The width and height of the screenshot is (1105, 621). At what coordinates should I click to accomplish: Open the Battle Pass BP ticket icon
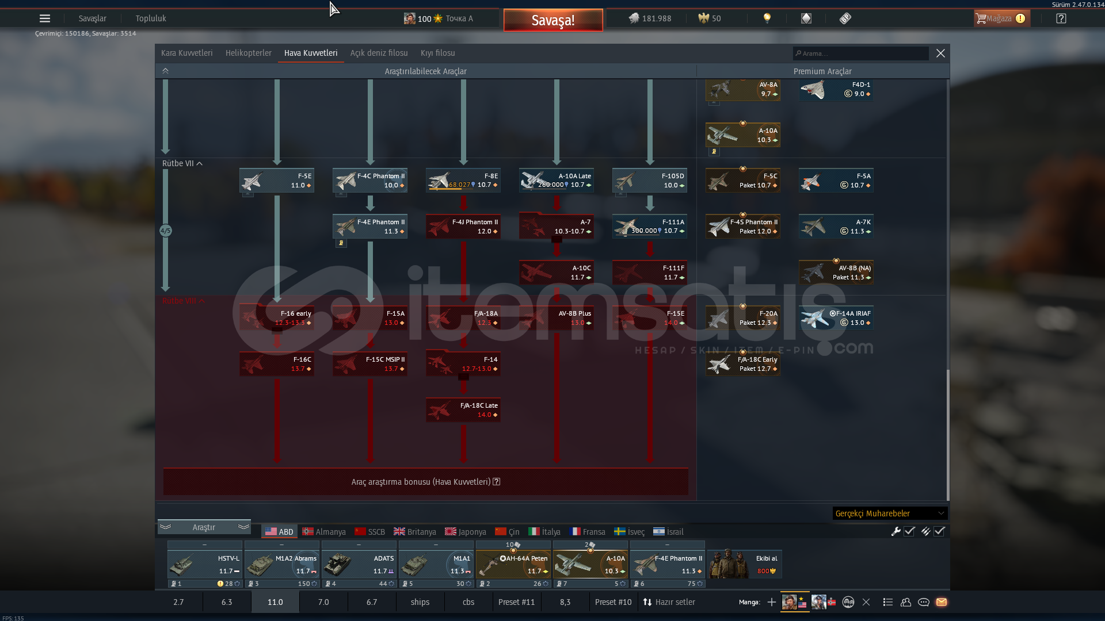[845, 18]
